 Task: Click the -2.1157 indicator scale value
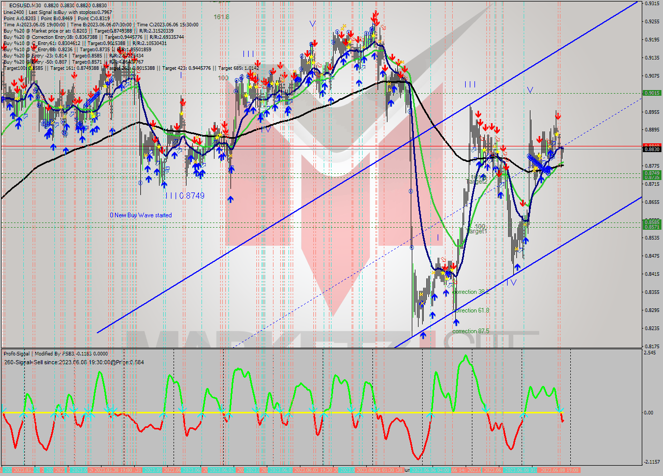pos(652,462)
